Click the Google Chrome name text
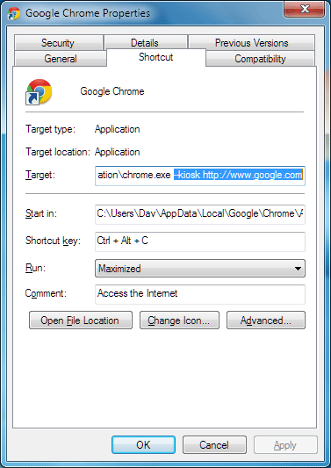 pyautogui.click(x=112, y=91)
